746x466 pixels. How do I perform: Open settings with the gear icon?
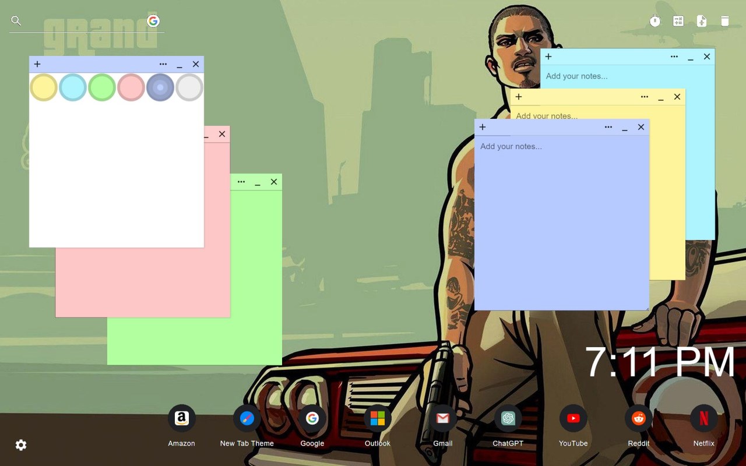click(21, 445)
